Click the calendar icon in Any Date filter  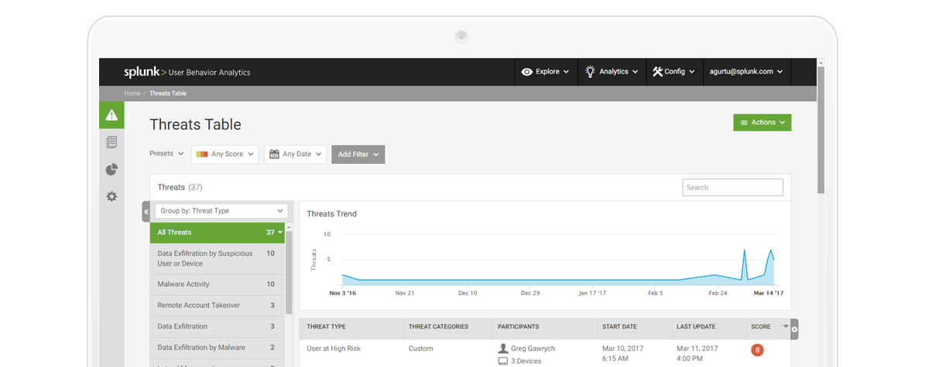(x=274, y=154)
